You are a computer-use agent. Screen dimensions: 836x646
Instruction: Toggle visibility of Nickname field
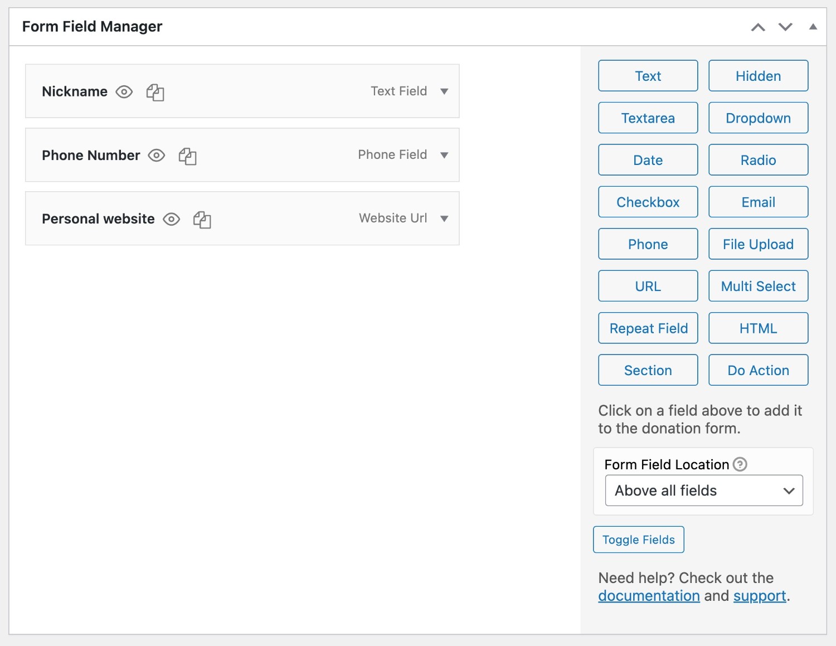click(x=124, y=91)
